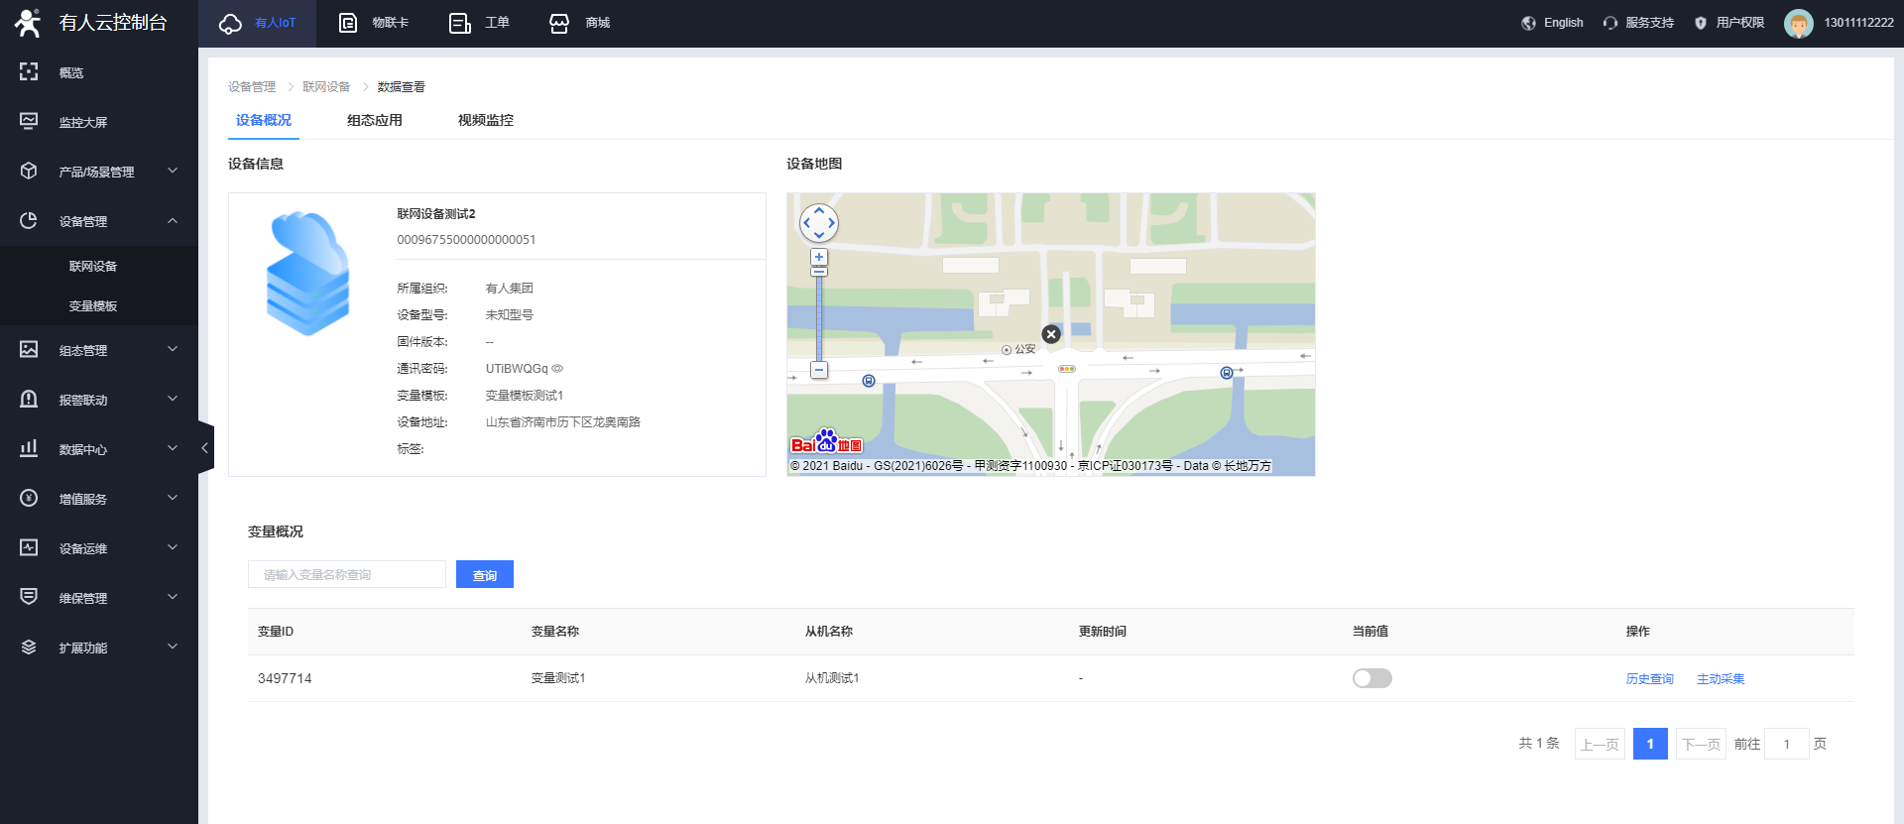1904x824 pixels.
Task: Switch to the 组态应用 tab
Action: [374, 120]
